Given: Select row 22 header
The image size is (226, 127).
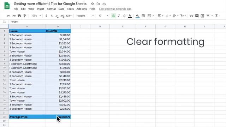Looking at the screenshot, I should coord(4,117).
